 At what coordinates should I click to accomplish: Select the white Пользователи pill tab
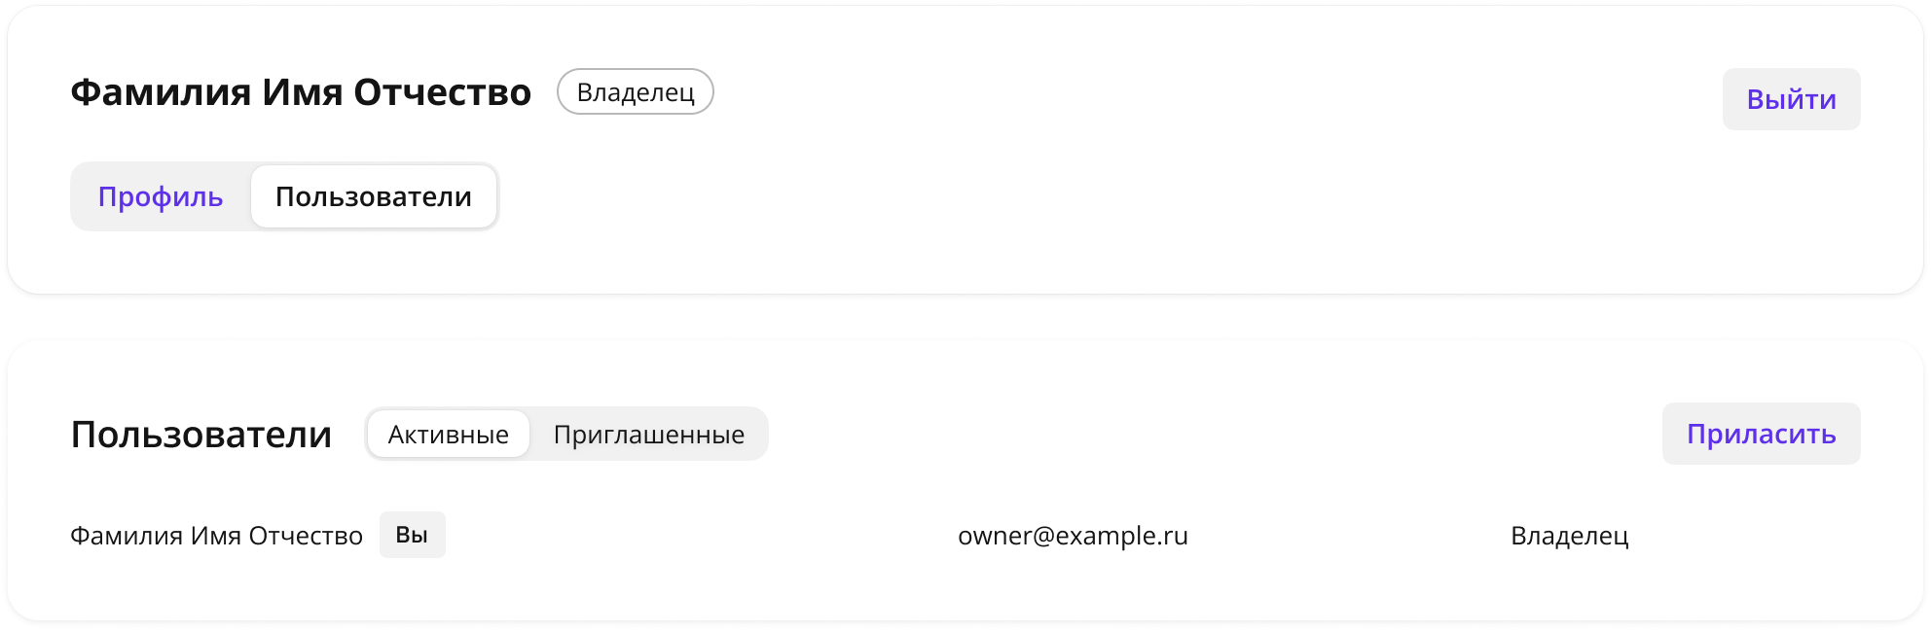pos(374,196)
